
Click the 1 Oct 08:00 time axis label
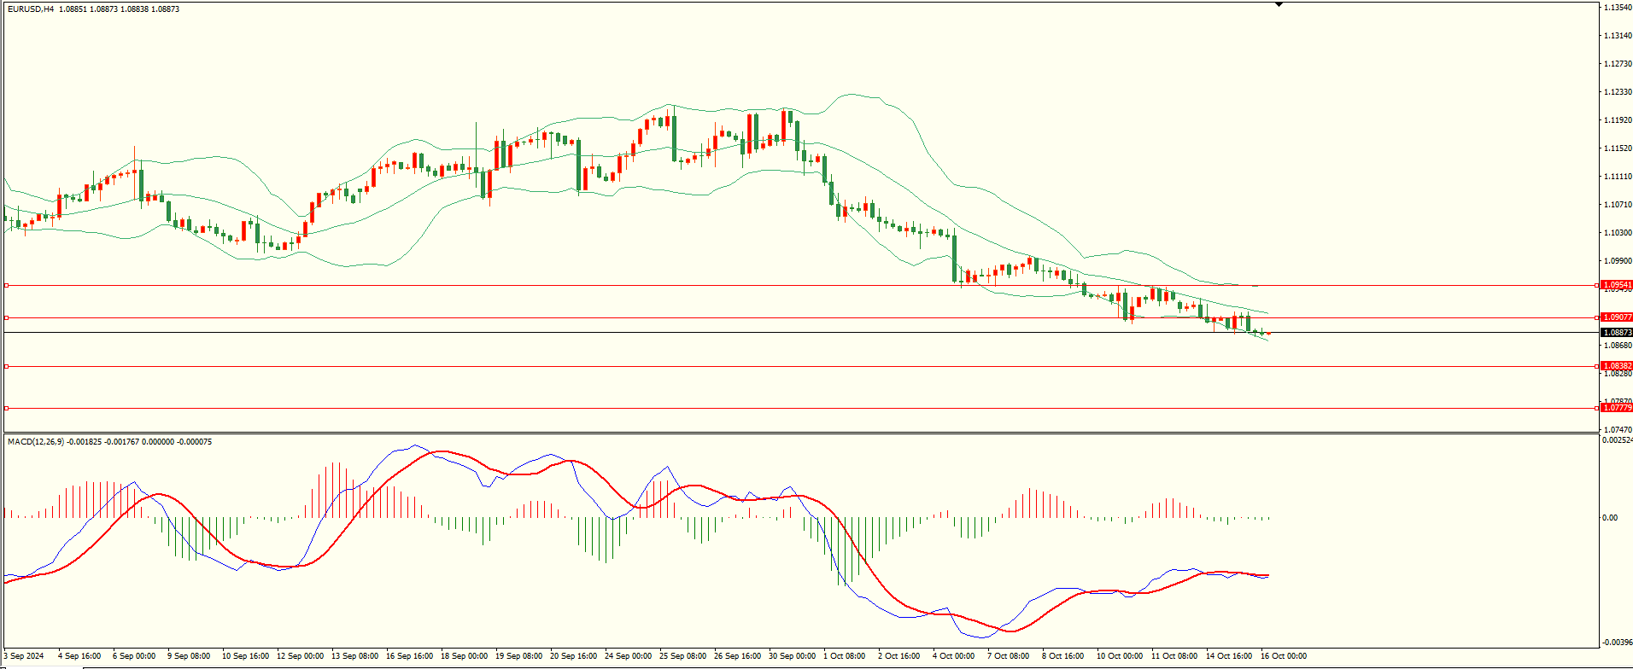[x=845, y=656]
